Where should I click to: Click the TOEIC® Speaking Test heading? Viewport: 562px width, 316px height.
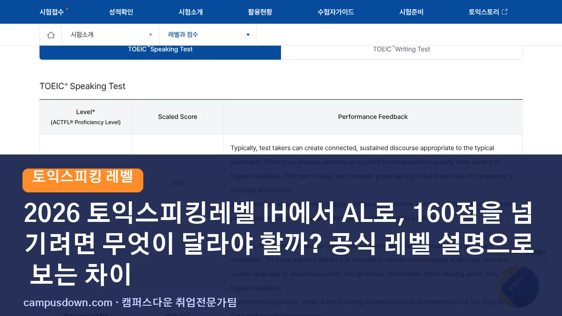tap(82, 86)
